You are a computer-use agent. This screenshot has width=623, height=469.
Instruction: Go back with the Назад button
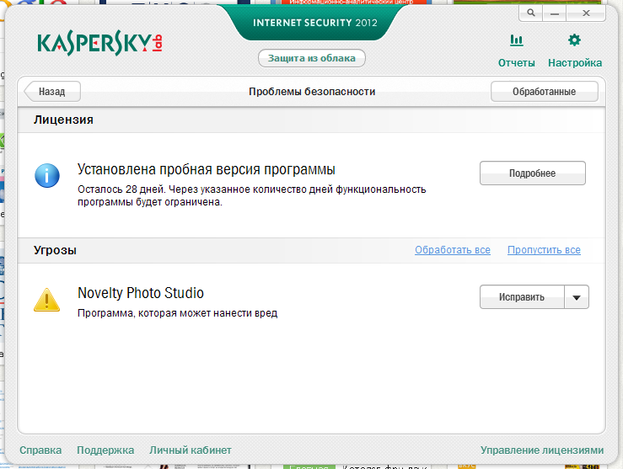point(52,92)
